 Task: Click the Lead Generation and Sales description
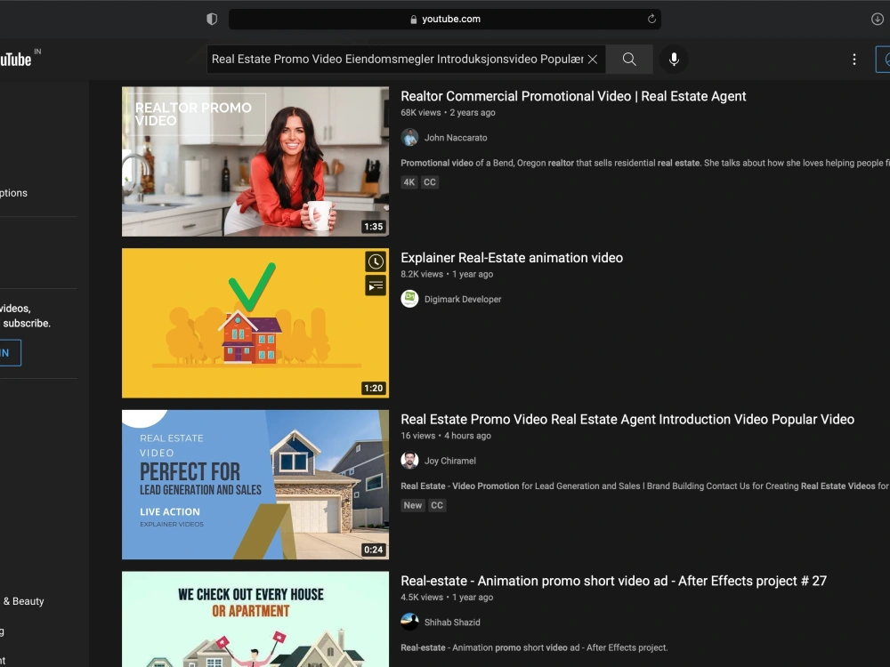pos(644,486)
